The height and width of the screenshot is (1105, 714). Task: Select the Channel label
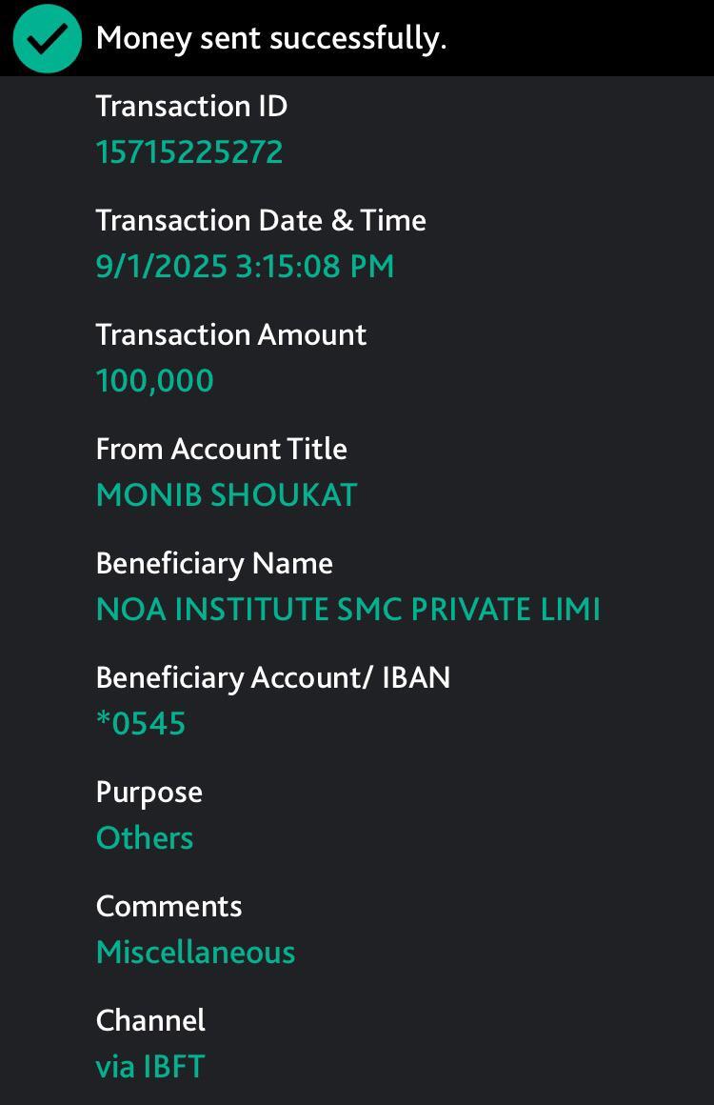pyautogui.click(x=150, y=1020)
